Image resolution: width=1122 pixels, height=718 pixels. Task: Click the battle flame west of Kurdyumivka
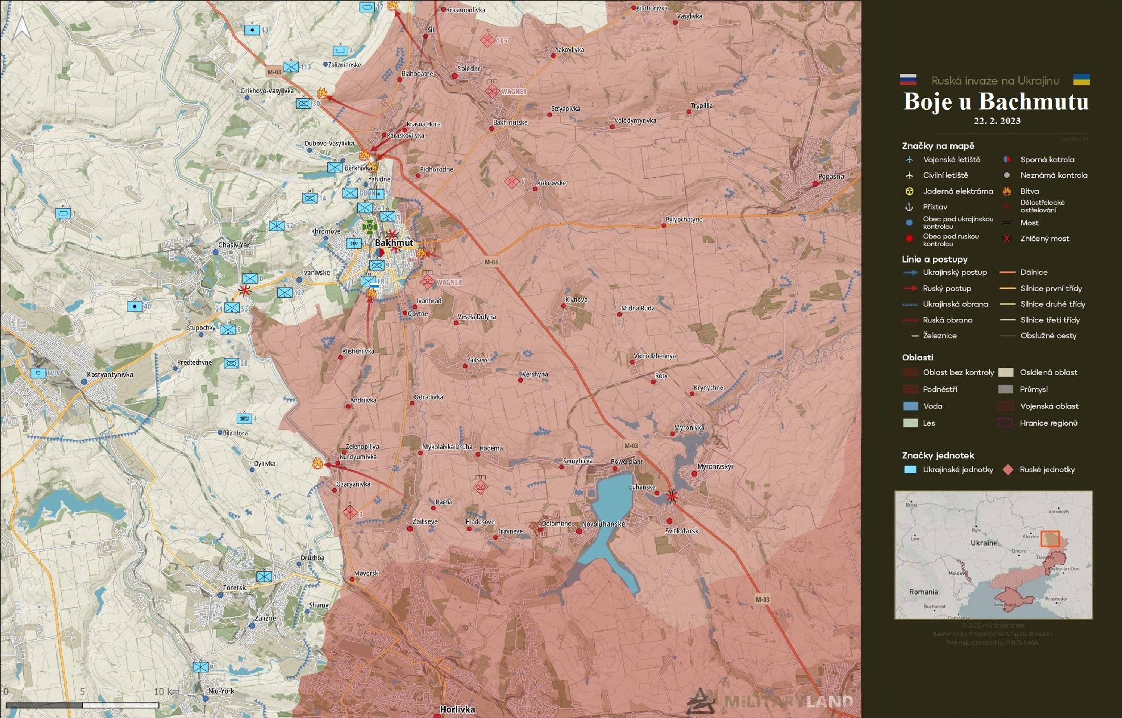coord(317,463)
